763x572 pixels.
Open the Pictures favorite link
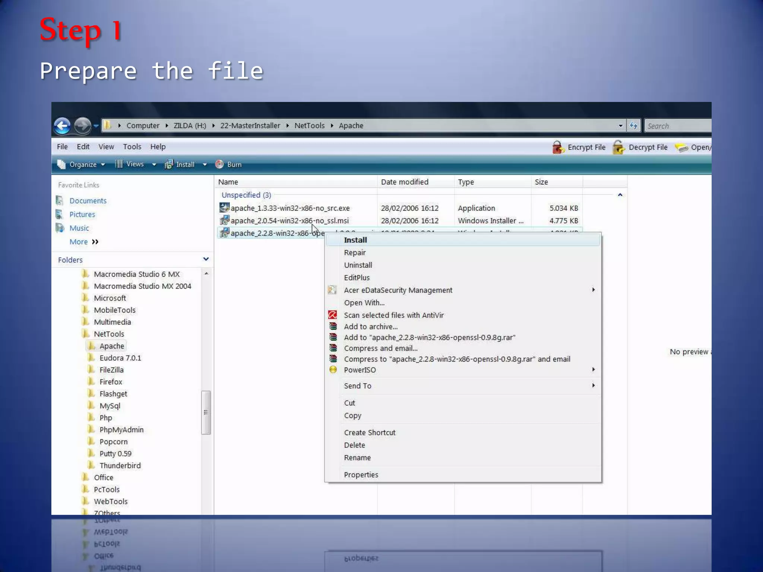point(82,214)
